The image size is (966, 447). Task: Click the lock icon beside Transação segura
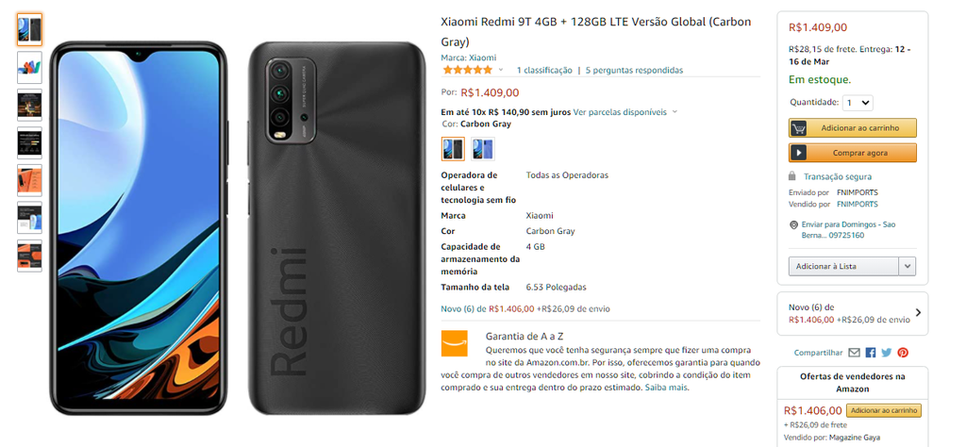(x=792, y=176)
